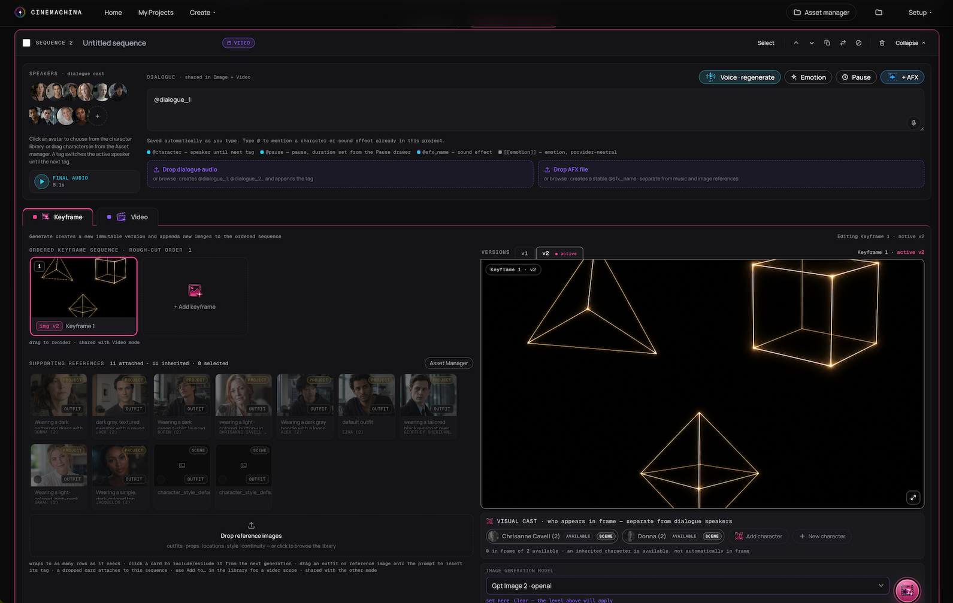Click the set here link
Viewport: 953px width, 603px height.
(x=498, y=600)
